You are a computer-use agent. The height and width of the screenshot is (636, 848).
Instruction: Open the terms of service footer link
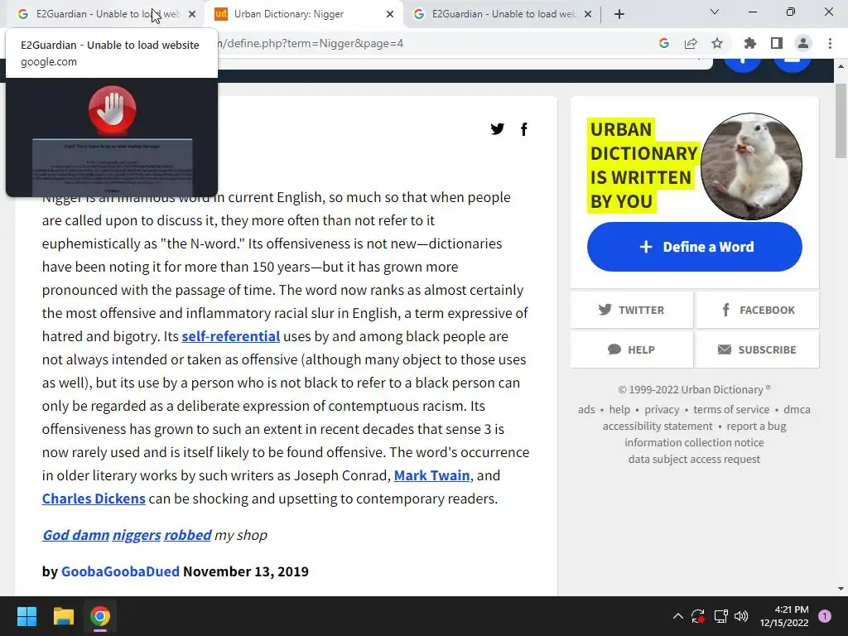(x=731, y=409)
